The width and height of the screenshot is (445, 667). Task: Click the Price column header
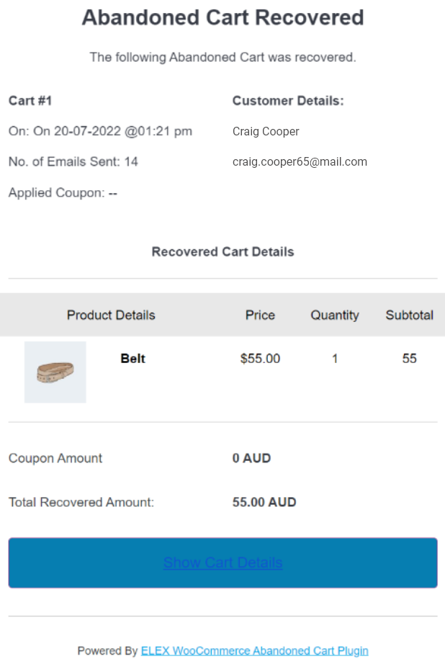coord(260,315)
